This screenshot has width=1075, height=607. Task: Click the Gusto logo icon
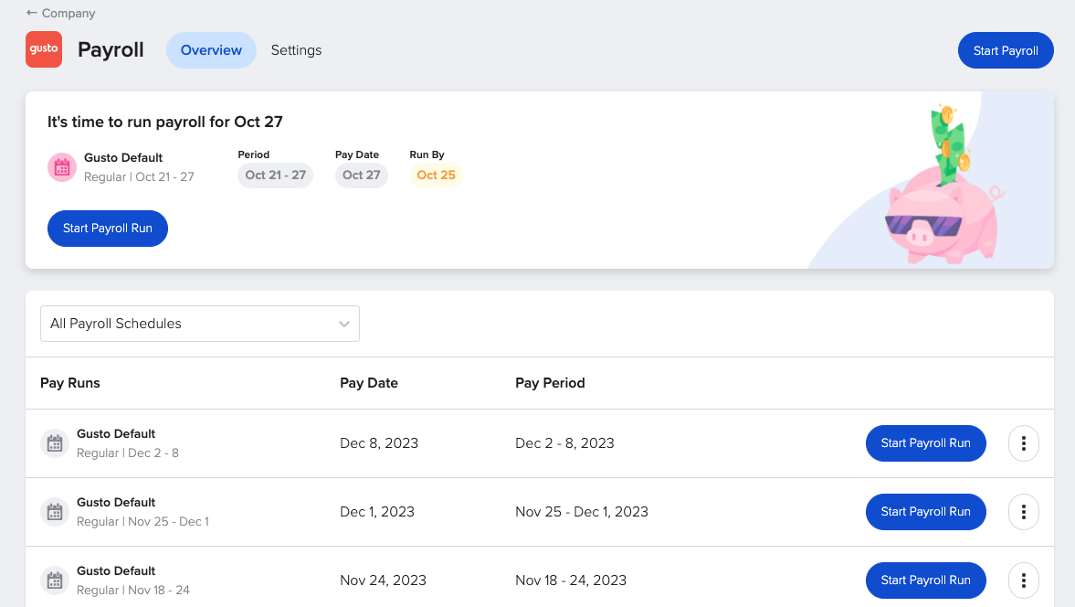pyautogui.click(x=44, y=49)
